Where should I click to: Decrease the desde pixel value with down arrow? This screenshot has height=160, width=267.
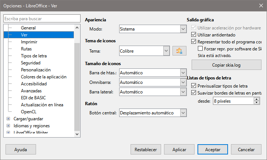(256, 103)
